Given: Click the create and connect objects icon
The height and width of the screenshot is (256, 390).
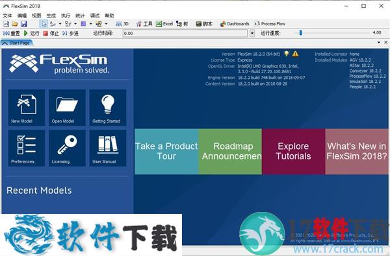Looking at the screenshot, I should pos(99,24).
